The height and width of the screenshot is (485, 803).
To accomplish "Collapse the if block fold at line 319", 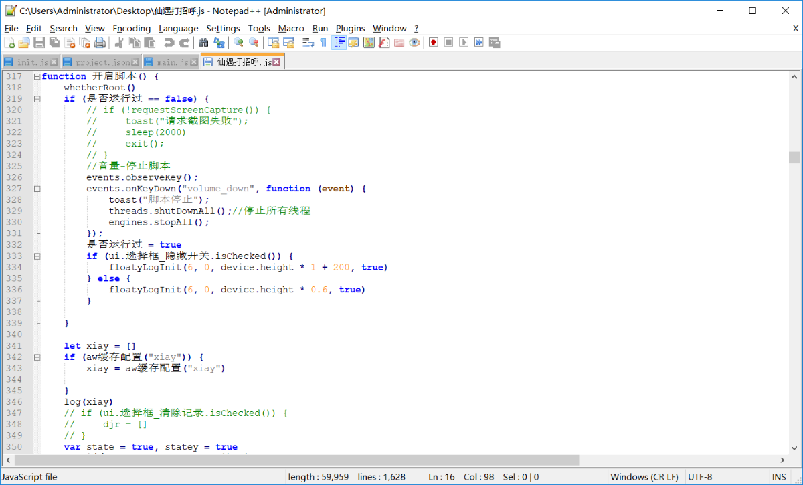I will tap(37, 99).
